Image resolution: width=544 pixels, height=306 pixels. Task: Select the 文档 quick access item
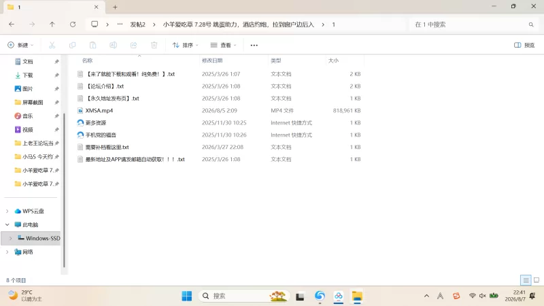coord(28,61)
